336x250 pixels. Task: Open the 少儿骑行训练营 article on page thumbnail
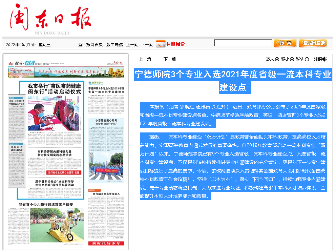coord(45,205)
